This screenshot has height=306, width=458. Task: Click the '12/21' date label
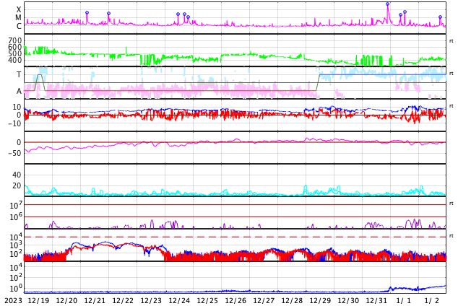95,301
